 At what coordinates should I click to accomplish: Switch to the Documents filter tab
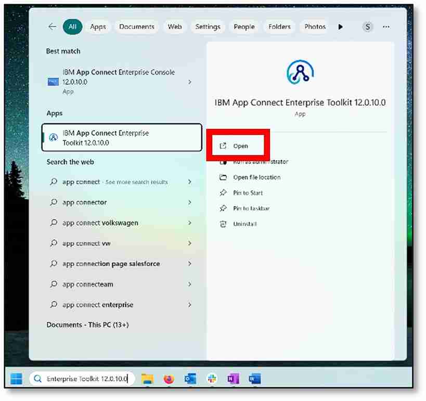(137, 27)
